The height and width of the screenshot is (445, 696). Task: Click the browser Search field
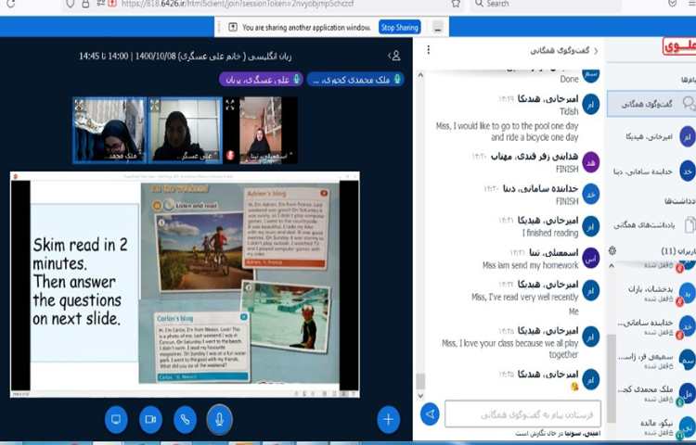coord(545,4)
